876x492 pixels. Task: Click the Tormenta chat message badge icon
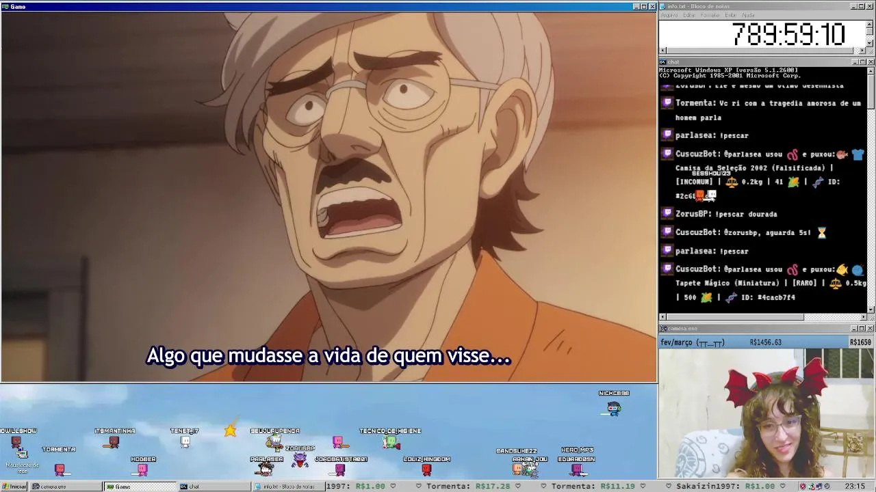pos(667,103)
